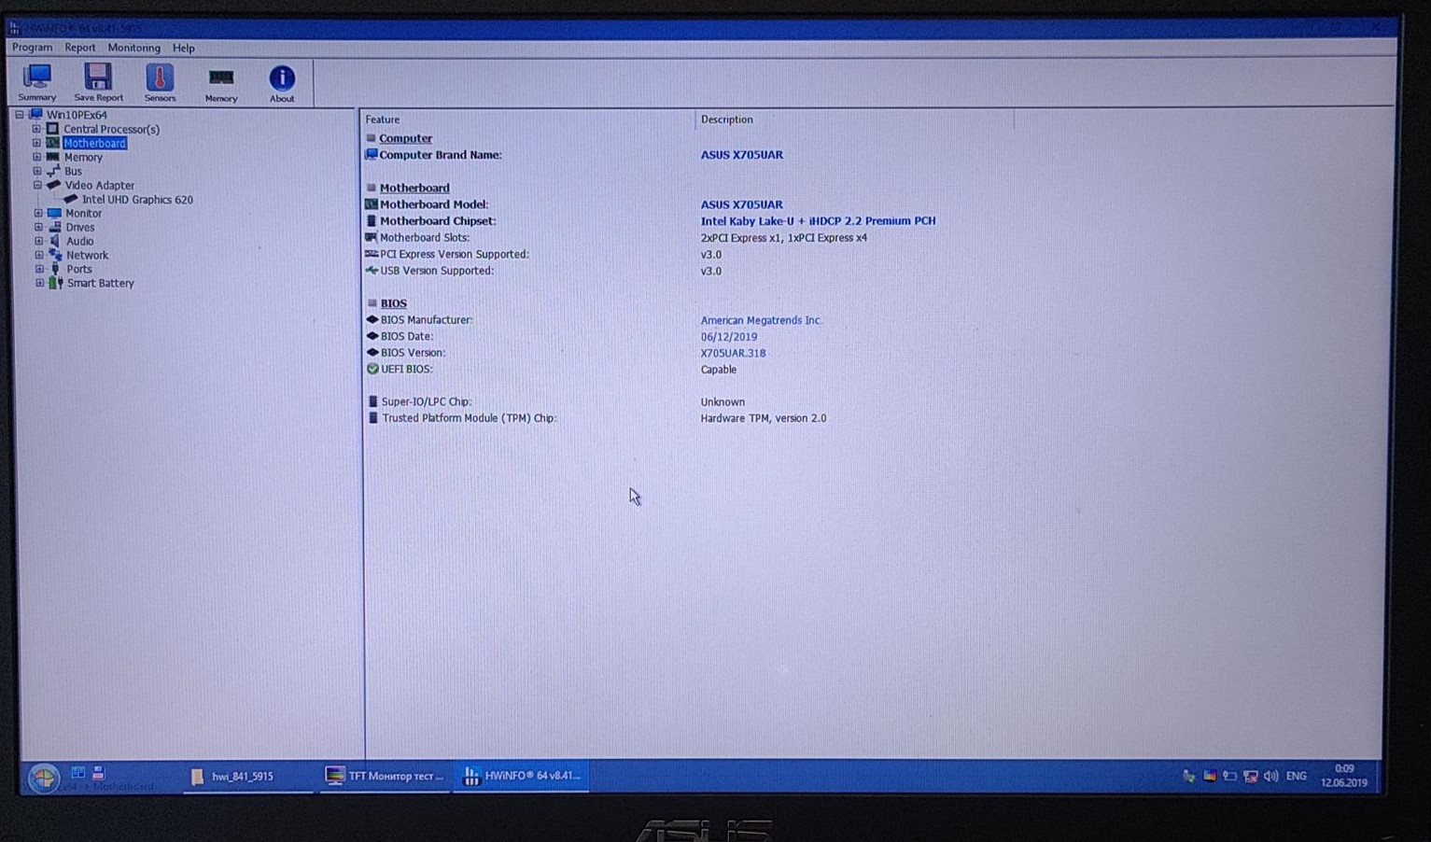The image size is (1431, 842).
Task: Click the BIOS Date value 06/12/2019
Action: tap(729, 337)
